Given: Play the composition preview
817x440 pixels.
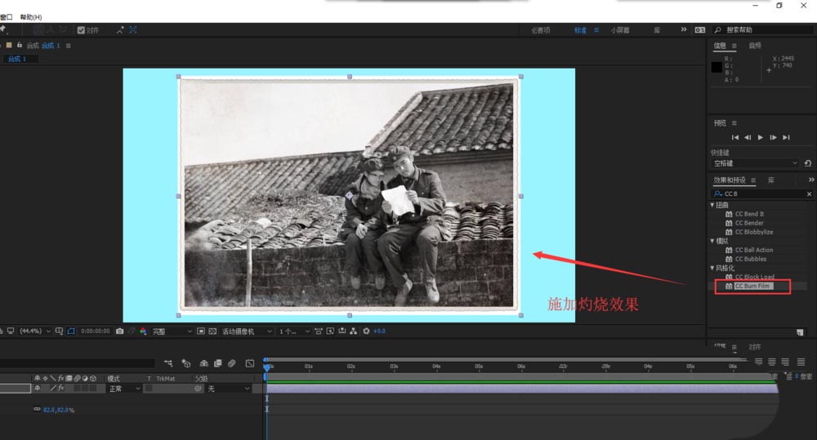Looking at the screenshot, I should (760, 137).
